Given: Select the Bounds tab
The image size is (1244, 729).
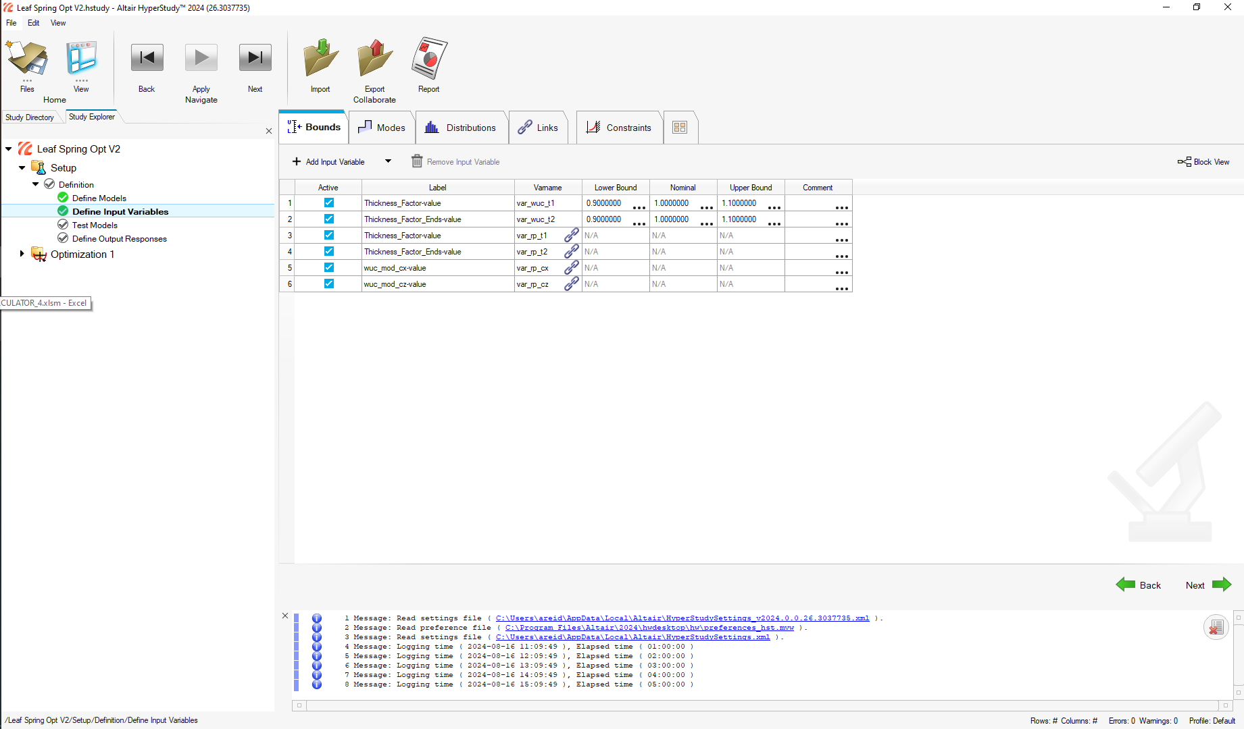Looking at the screenshot, I should 314,127.
